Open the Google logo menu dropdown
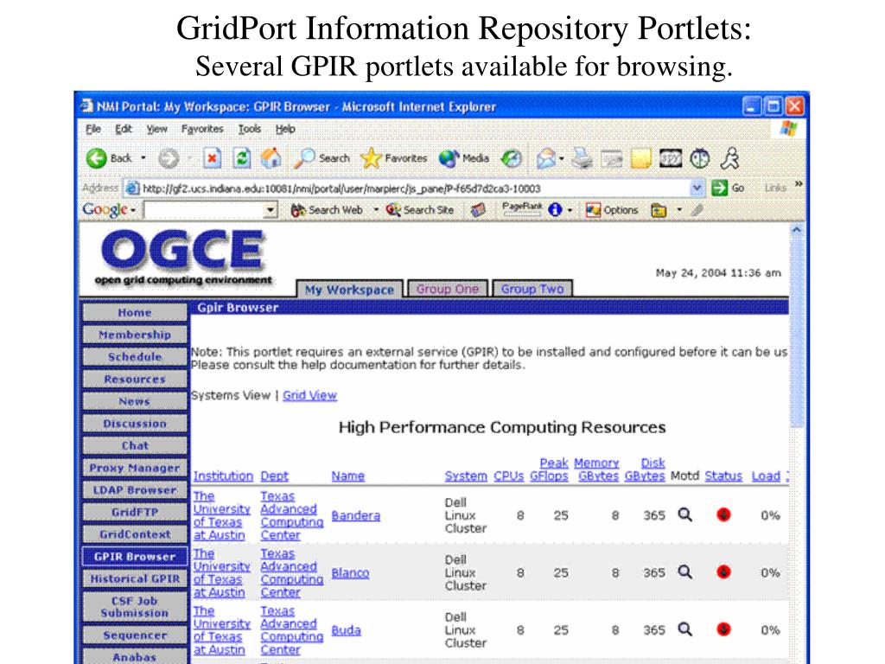 133,210
